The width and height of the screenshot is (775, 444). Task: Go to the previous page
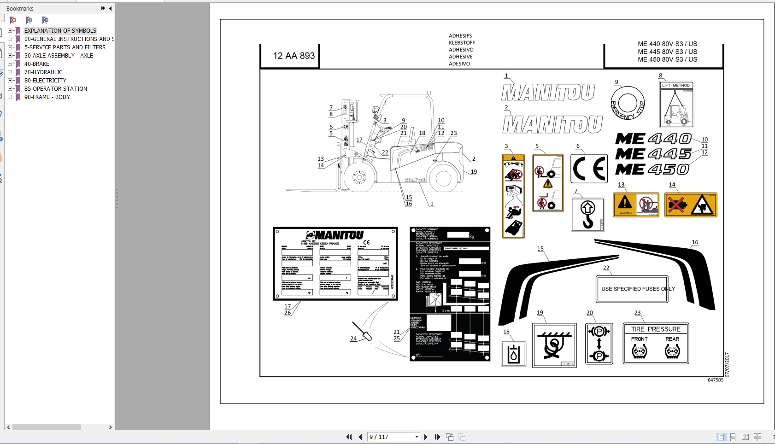360,437
